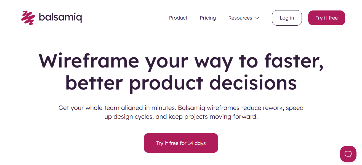Launch support chat from the bottom-right bubble

(348, 154)
